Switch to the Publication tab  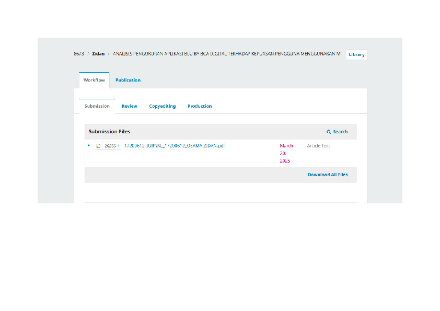128,80
